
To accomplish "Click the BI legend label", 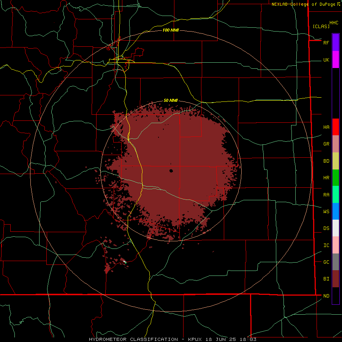I will coord(326,279).
